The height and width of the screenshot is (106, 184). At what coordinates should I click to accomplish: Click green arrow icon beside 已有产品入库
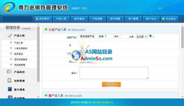(x=46, y=29)
